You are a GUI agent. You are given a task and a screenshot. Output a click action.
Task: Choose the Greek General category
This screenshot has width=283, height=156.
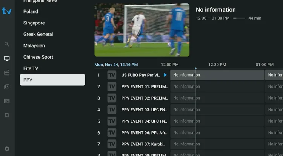click(38, 34)
